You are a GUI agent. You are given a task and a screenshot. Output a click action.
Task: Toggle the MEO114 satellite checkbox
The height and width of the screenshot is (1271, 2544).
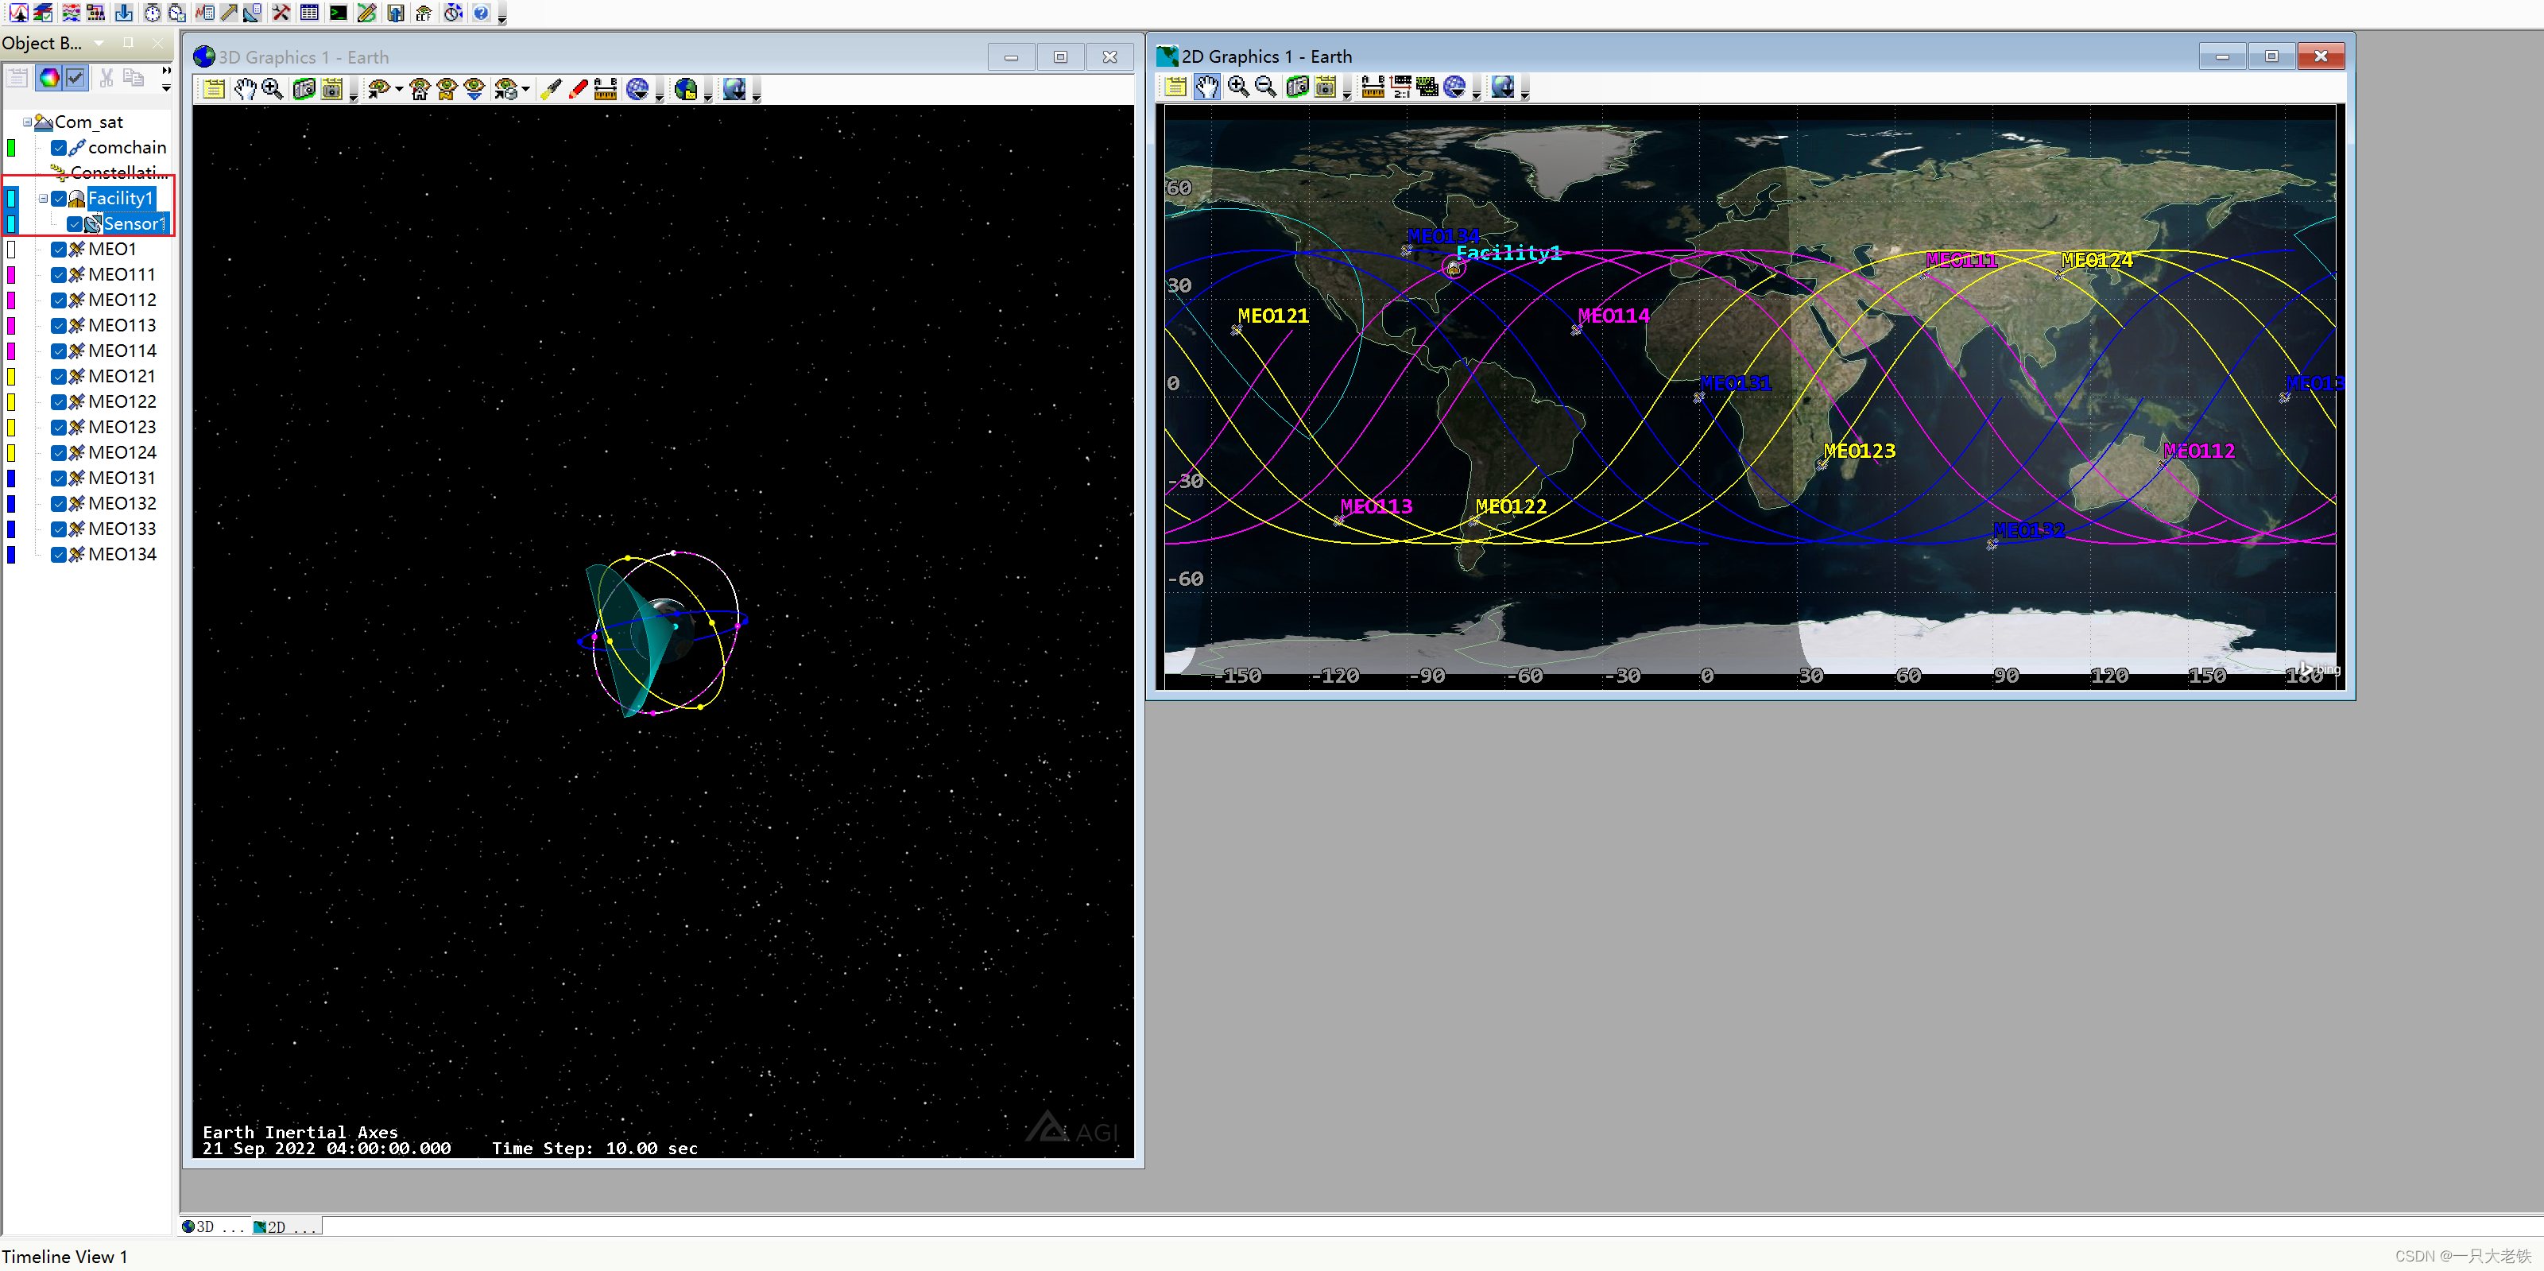tap(60, 351)
